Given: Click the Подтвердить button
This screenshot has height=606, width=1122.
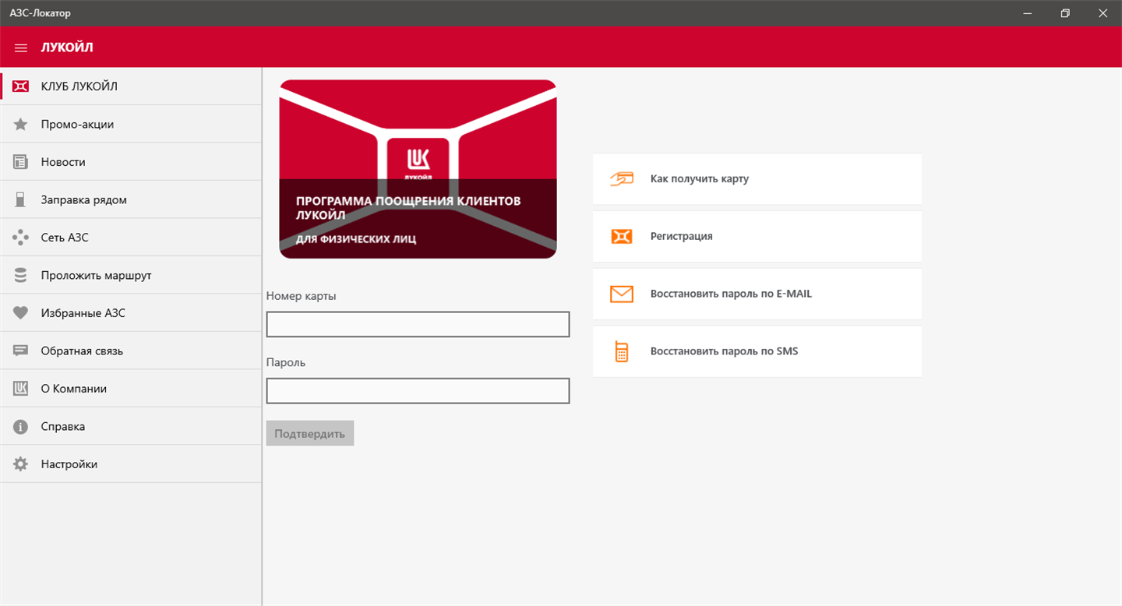Looking at the screenshot, I should click(x=310, y=434).
